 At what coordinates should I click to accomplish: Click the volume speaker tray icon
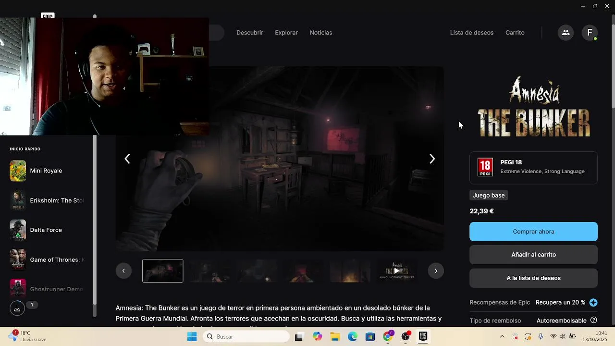563,336
